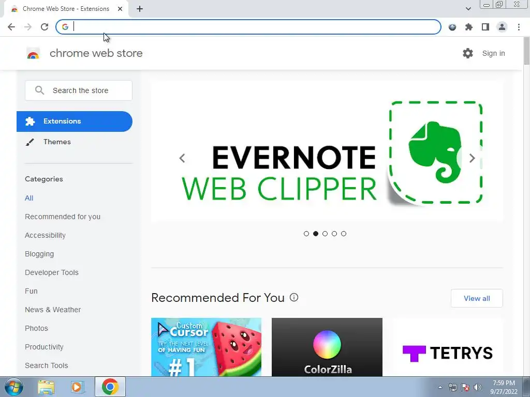Choose the Photos category
Image resolution: width=530 pixels, height=397 pixels.
point(36,328)
